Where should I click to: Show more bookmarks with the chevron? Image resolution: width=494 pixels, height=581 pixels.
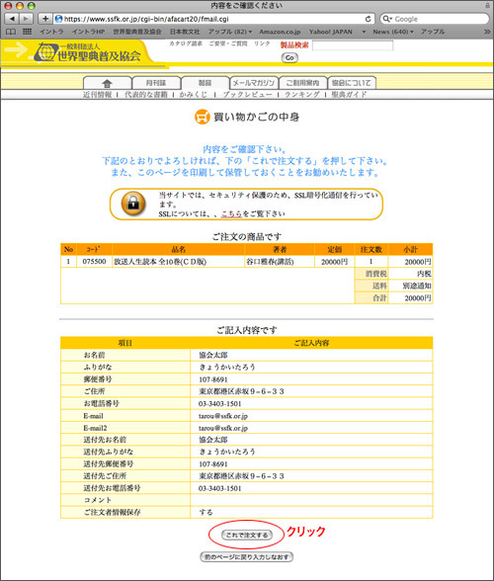(x=487, y=32)
